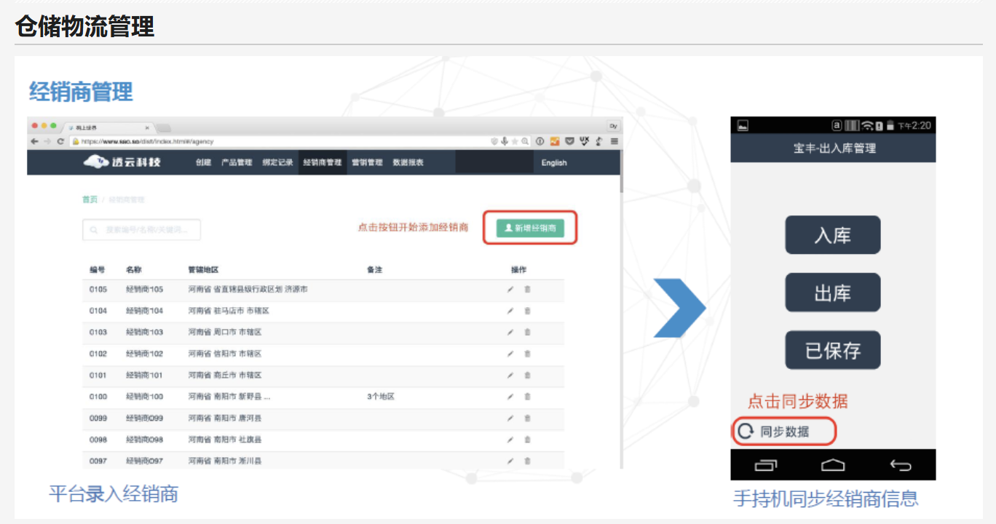The height and width of the screenshot is (524, 996).
Task: Tap the 入库 button on handheld
Action: [832, 235]
